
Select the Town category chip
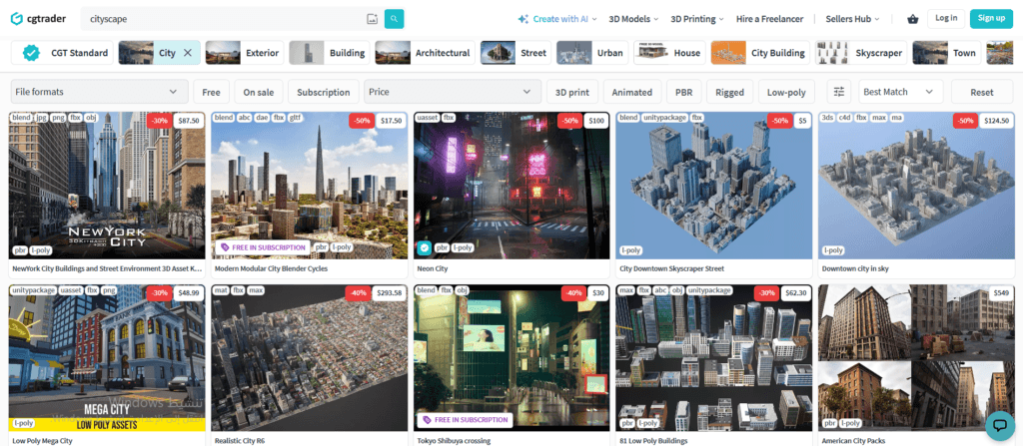click(x=947, y=53)
